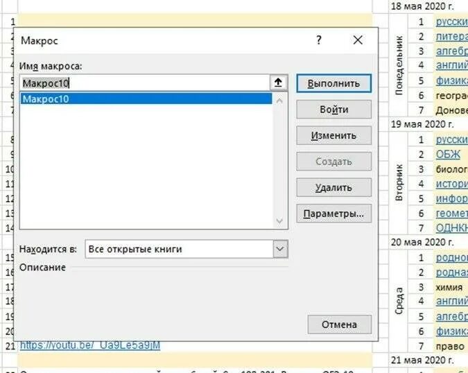Open ОБЖ link under 19 мая
468x373 pixels.
[x=448, y=155]
